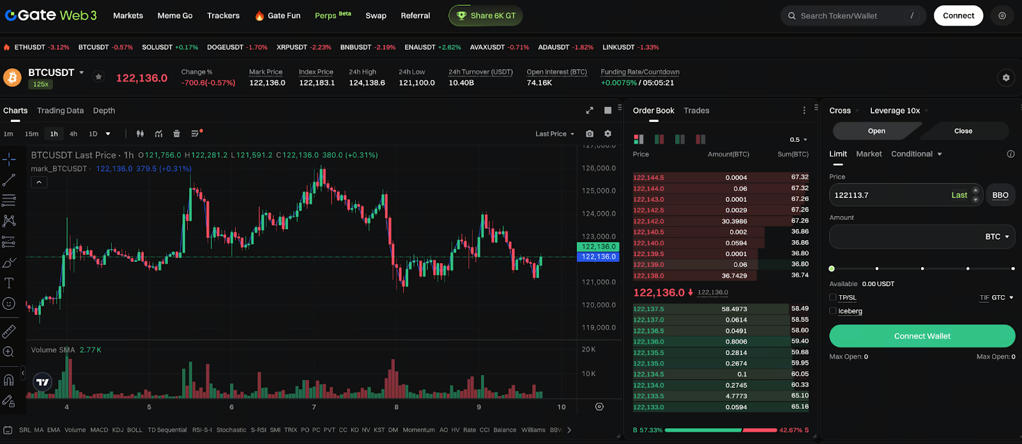This screenshot has width=1022, height=444.
Task: Select the second order book layout icon
Action: click(x=659, y=139)
